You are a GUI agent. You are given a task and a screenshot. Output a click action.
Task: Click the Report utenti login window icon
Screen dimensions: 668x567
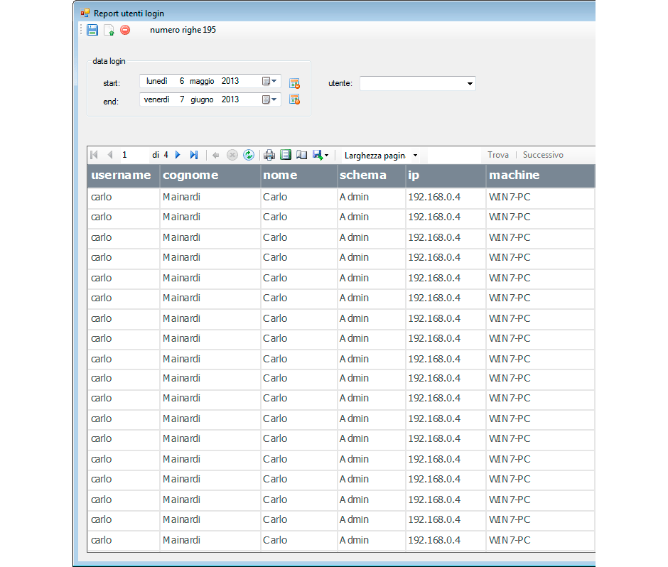85,13
